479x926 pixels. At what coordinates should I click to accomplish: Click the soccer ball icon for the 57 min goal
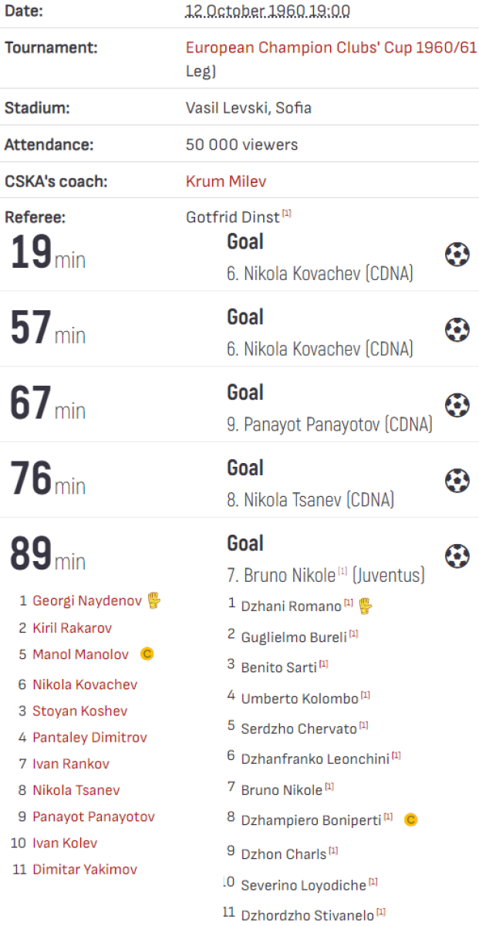click(457, 330)
